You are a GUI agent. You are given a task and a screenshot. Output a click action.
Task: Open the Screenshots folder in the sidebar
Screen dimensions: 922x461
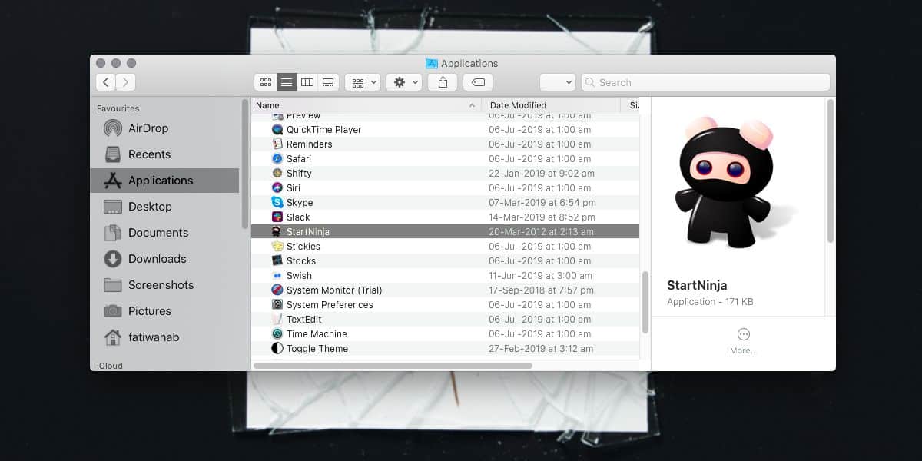(164, 285)
